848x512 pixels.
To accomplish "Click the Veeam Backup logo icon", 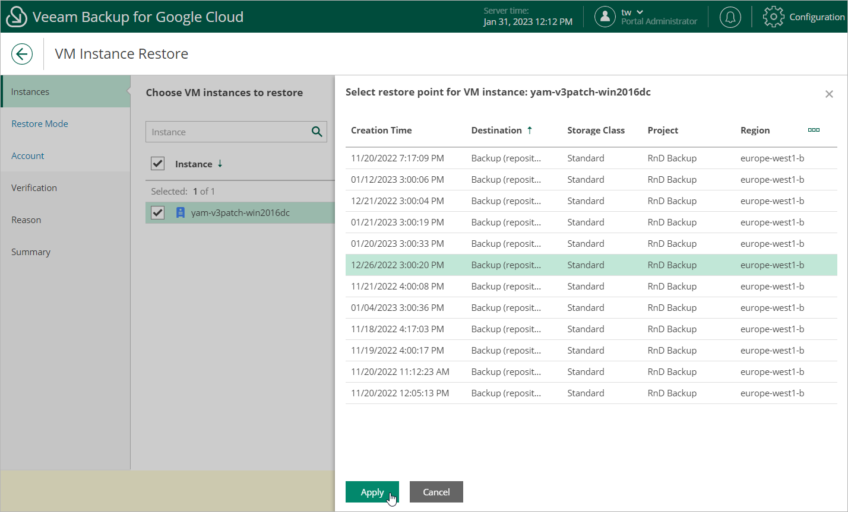I will click(17, 17).
